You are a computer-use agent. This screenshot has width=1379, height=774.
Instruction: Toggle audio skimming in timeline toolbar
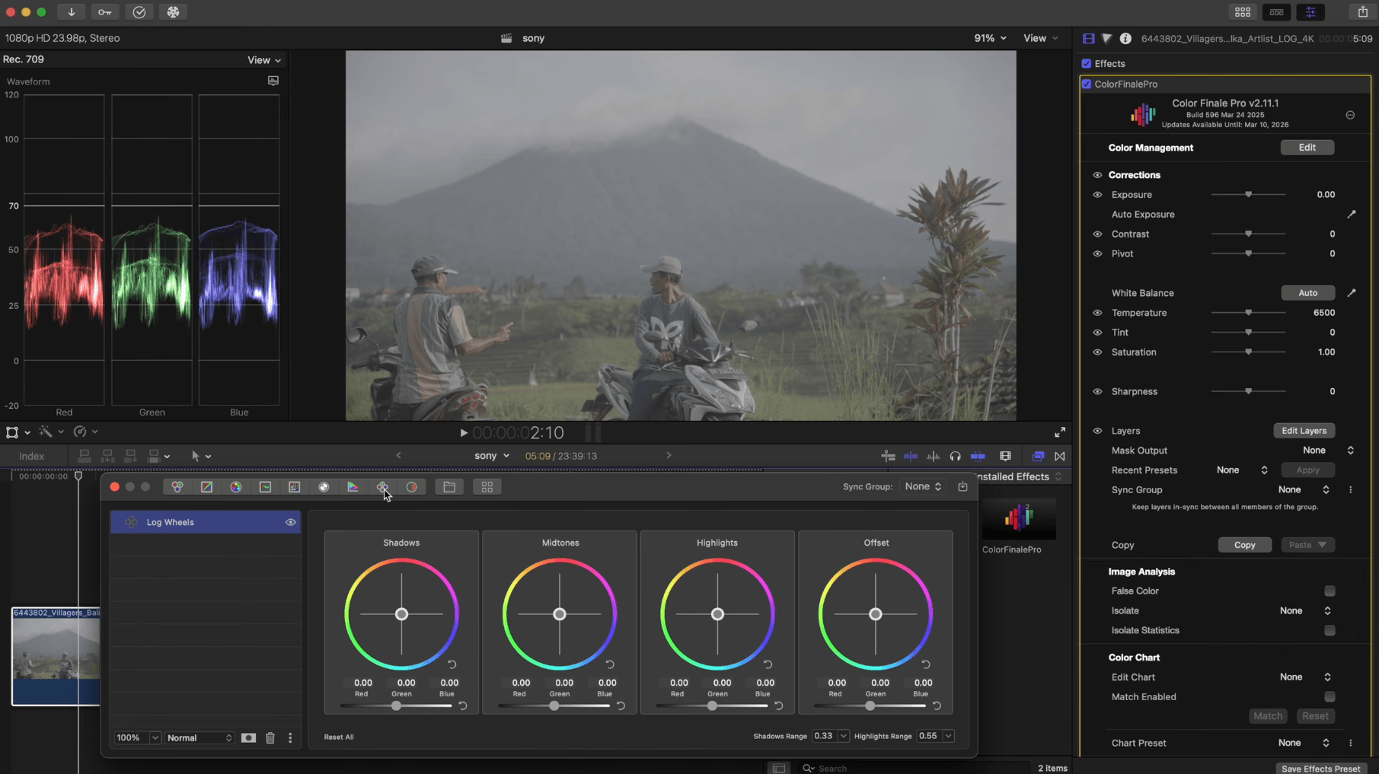pos(933,456)
